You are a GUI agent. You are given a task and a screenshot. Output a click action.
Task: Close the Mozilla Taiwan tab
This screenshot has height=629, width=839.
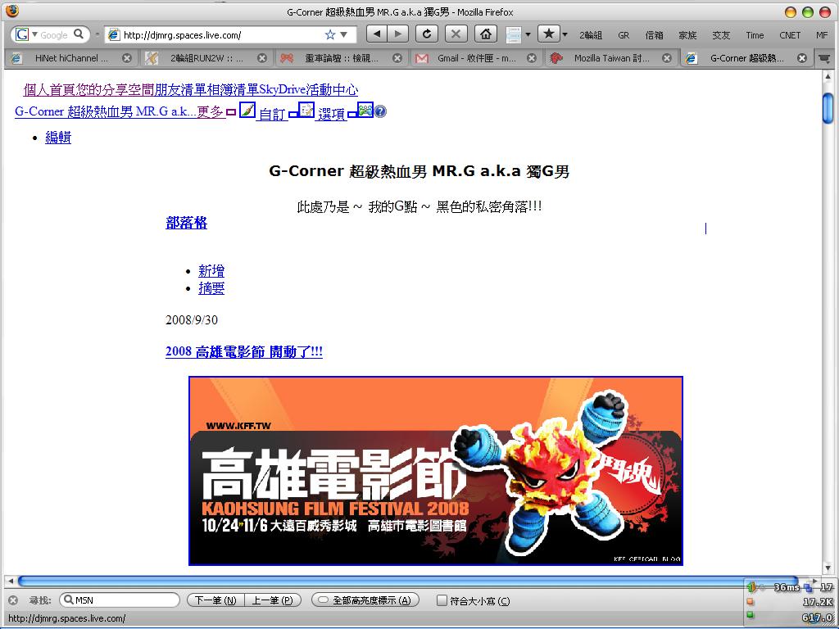point(667,58)
